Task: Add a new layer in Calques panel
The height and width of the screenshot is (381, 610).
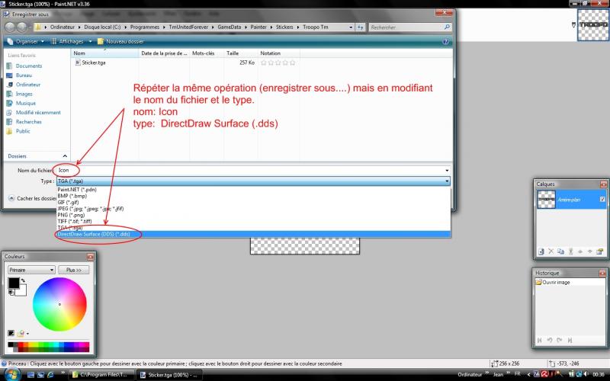Action: [x=541, y=251]
